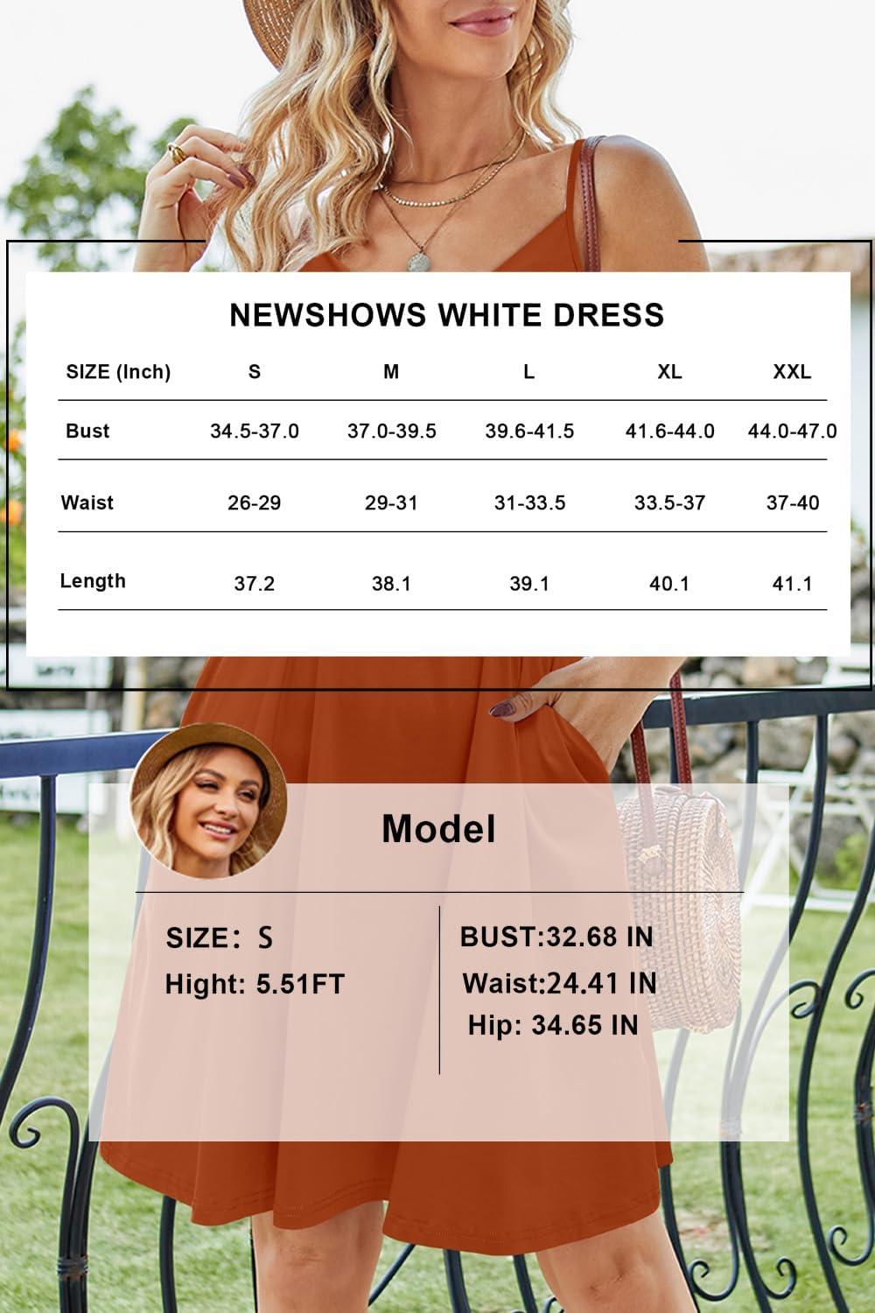Click the SIZE (Inch) header label

tap(118, 372)
